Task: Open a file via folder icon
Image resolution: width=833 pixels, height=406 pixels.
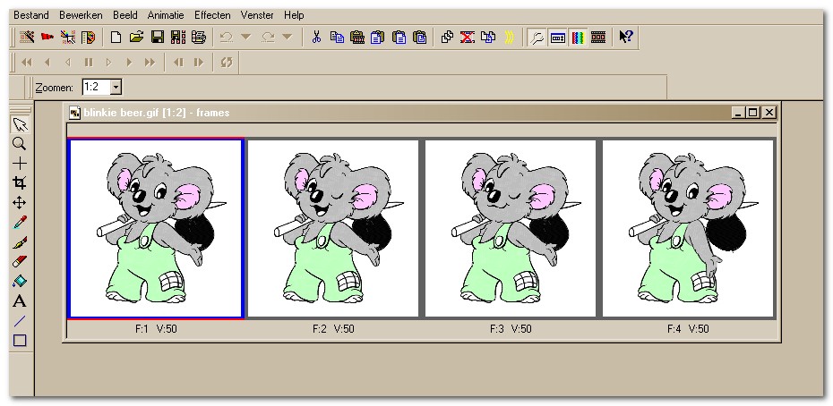Action: tap(136, 38)
